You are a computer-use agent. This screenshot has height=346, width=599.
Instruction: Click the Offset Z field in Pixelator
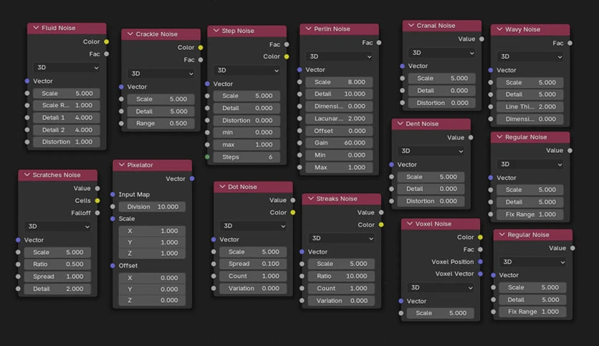point(152,300)
